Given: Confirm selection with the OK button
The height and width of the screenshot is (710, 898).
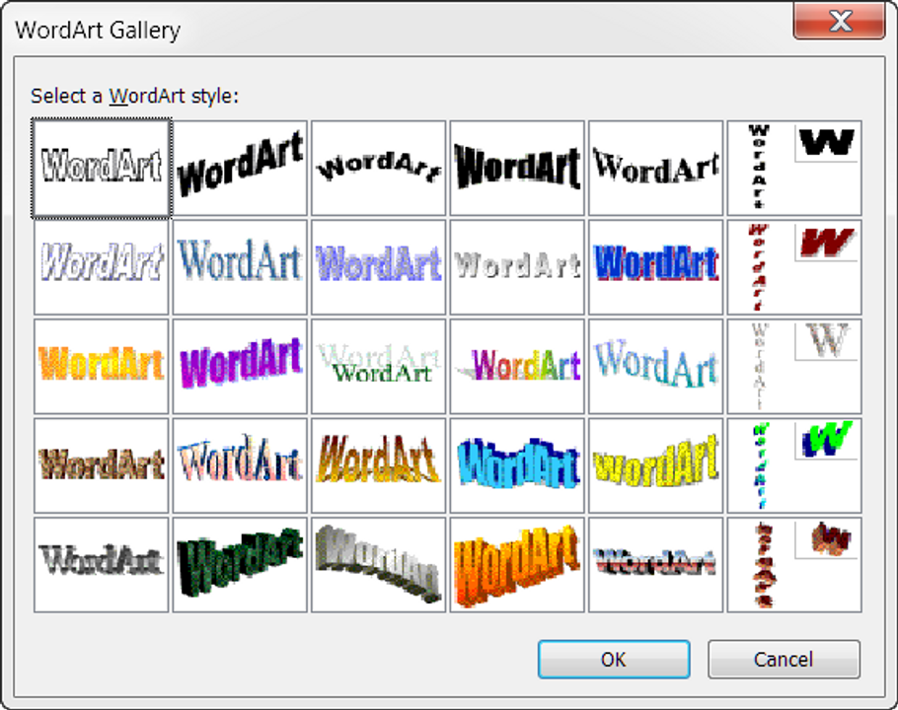Looking at the screenshot, I should (x=613, y=659).
